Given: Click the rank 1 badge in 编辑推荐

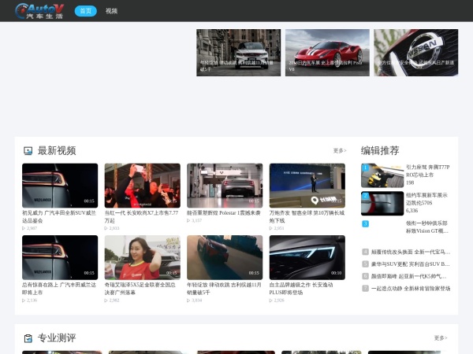Looking at the screenshot, I should point(365,168).
